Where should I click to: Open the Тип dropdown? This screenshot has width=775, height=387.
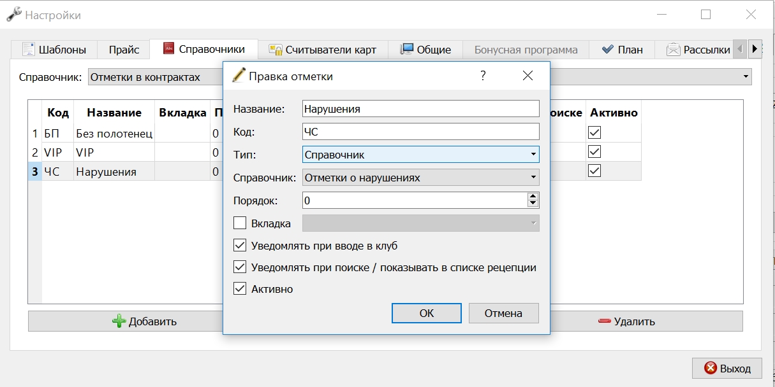tap(420, 155)
